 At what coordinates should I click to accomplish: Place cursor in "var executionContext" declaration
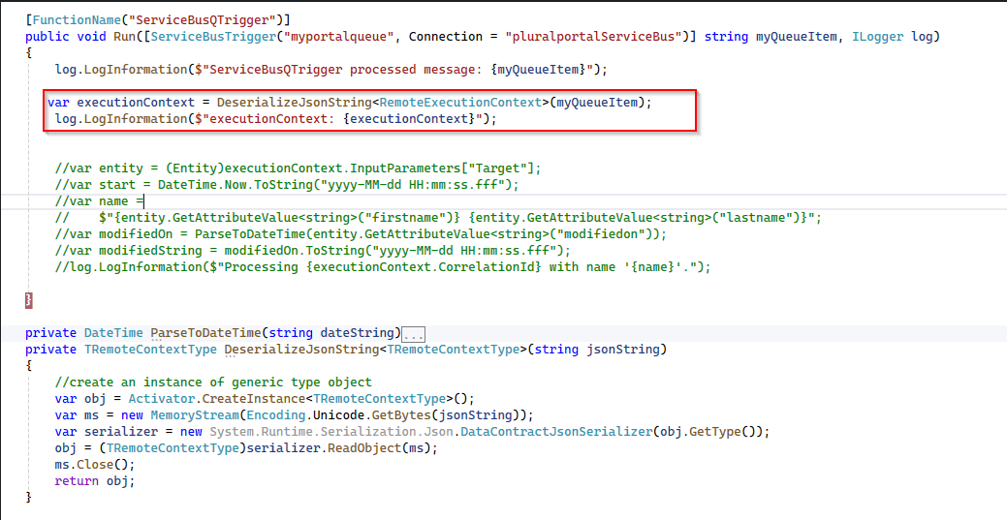(x=121, y=103)
